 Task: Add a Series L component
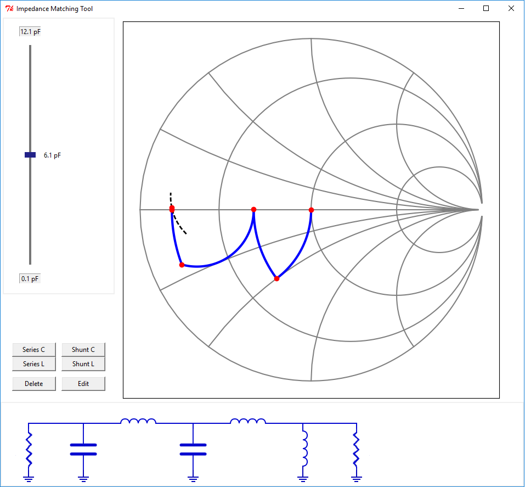(34, 364)
